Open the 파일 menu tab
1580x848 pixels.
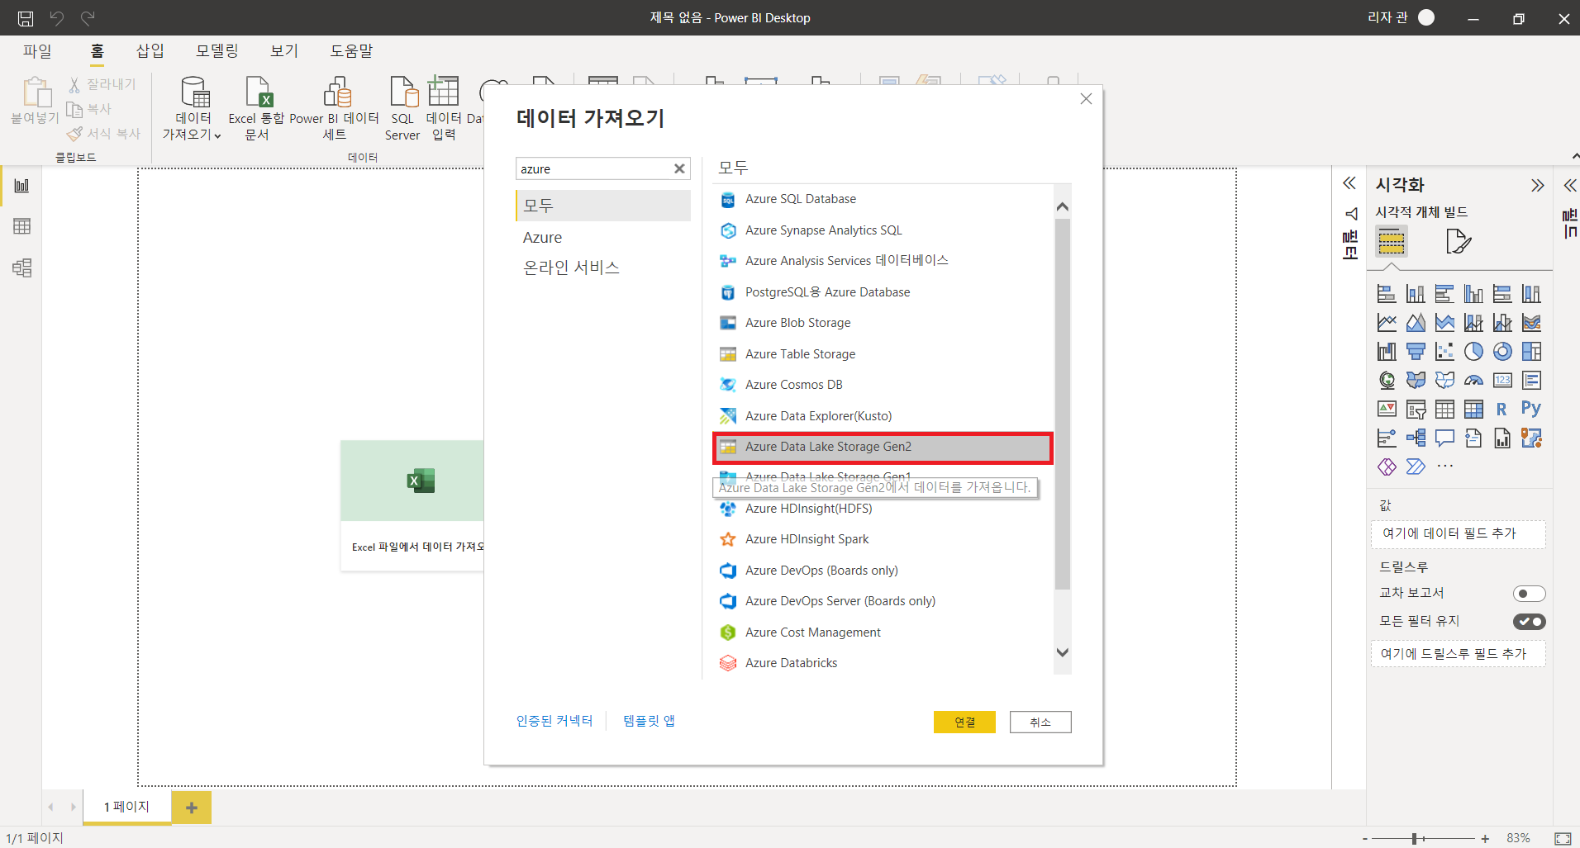coord(37,51)
